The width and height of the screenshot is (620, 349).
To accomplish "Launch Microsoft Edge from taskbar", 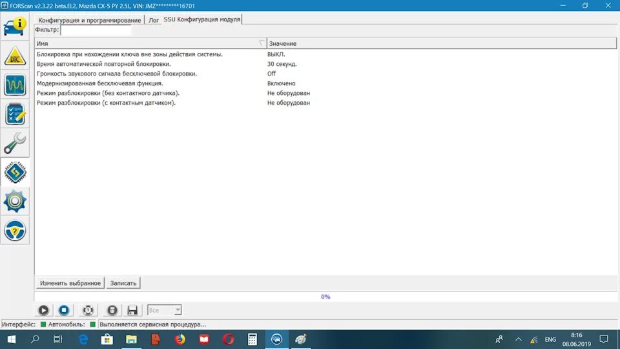I will tap(83, 339).
